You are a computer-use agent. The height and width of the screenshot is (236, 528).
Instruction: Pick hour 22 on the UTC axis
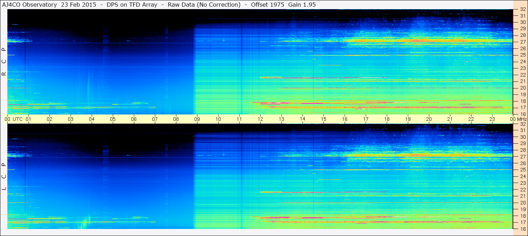[x=471, y=119]
